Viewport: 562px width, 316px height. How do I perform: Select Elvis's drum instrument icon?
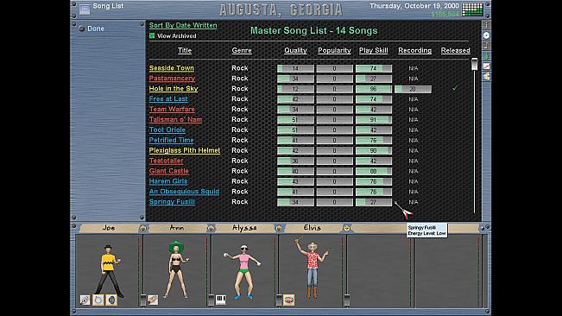(x=289, y=300)
